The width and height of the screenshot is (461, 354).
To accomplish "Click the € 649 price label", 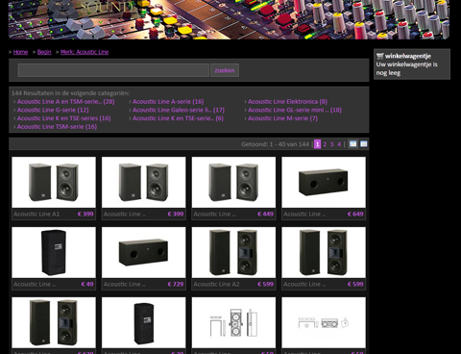I will click(x=355, y=214).
